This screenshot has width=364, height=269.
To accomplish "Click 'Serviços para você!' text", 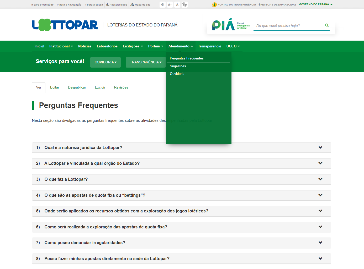I will click(60, 62).
